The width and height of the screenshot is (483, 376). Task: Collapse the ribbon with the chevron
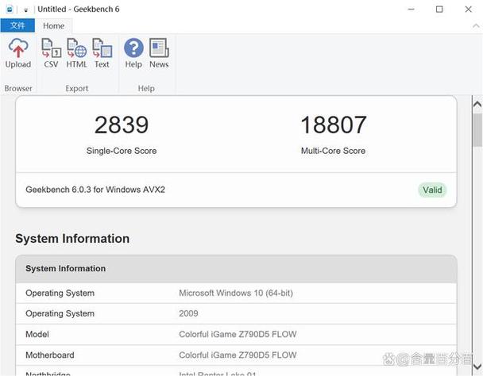point(476,26)
